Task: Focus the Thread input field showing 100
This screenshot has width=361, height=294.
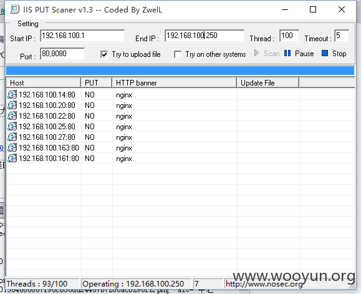Action: click(x=289, y=36)
